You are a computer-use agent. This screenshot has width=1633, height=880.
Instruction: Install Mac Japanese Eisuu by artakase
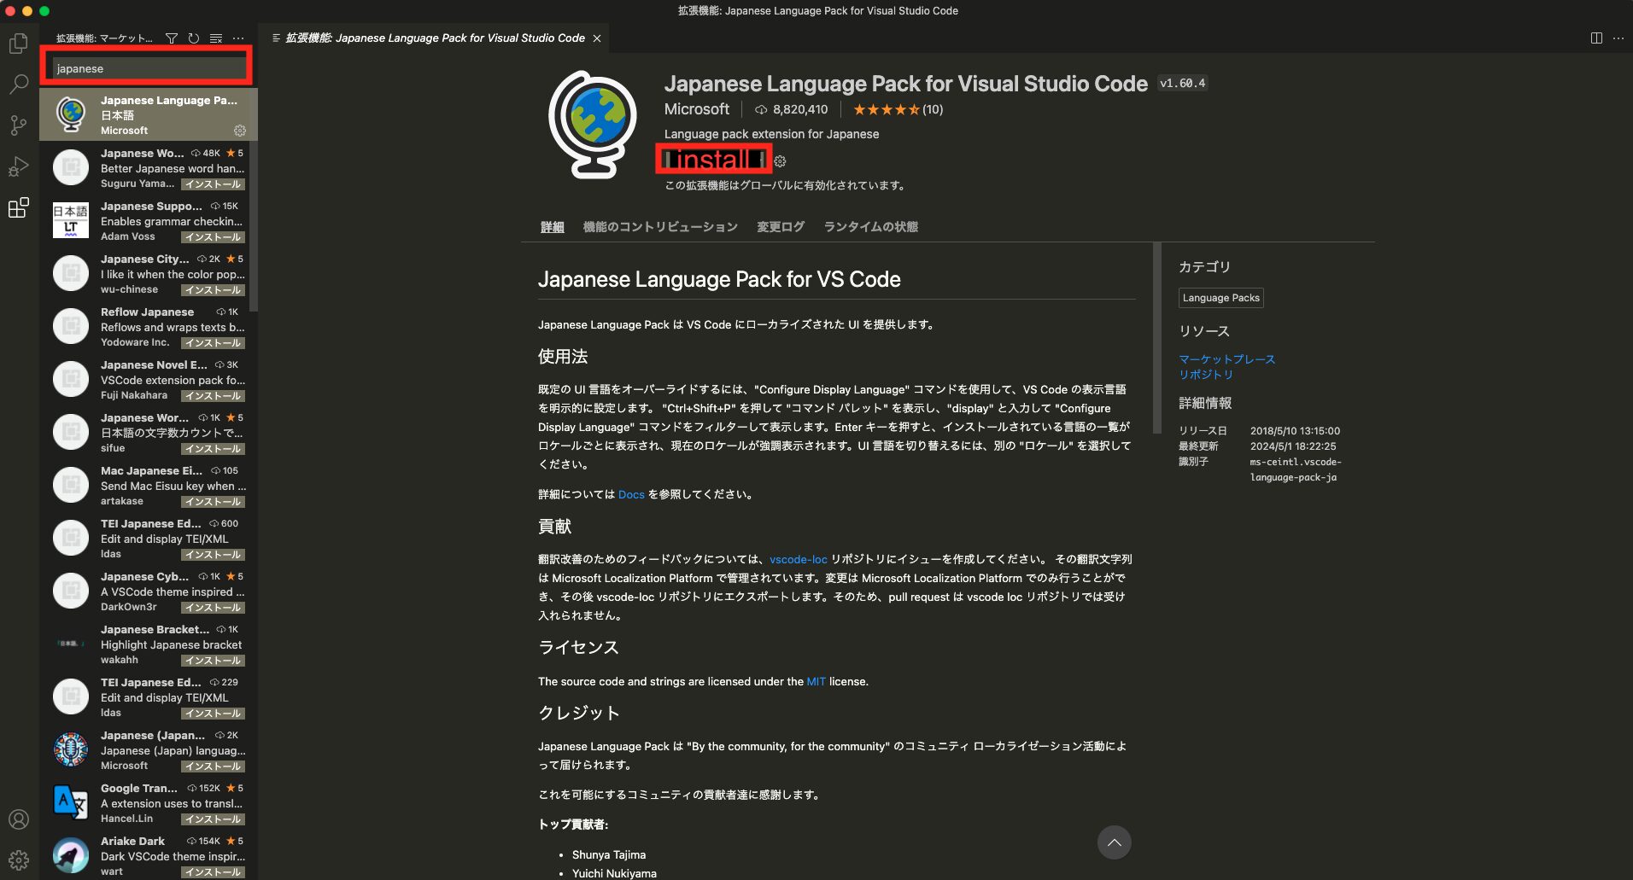[214, 502]
